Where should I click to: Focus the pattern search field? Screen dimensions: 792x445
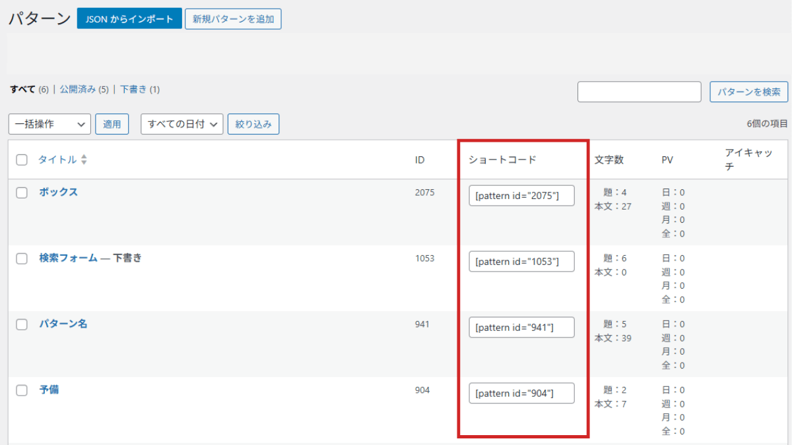(639, 92)
